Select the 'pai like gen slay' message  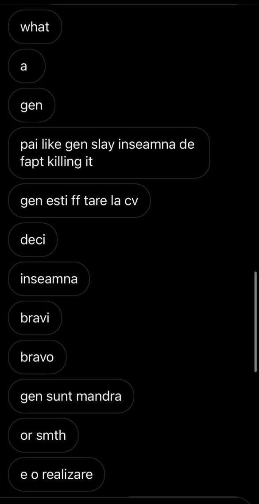(x=109, y=153)
